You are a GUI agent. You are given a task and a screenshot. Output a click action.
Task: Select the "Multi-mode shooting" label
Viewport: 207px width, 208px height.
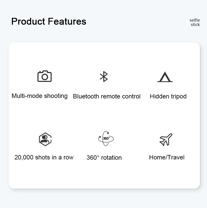(x=40, y=96)
